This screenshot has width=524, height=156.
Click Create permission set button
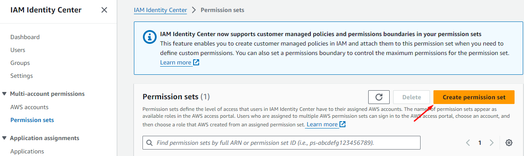(x=474, y=97)
